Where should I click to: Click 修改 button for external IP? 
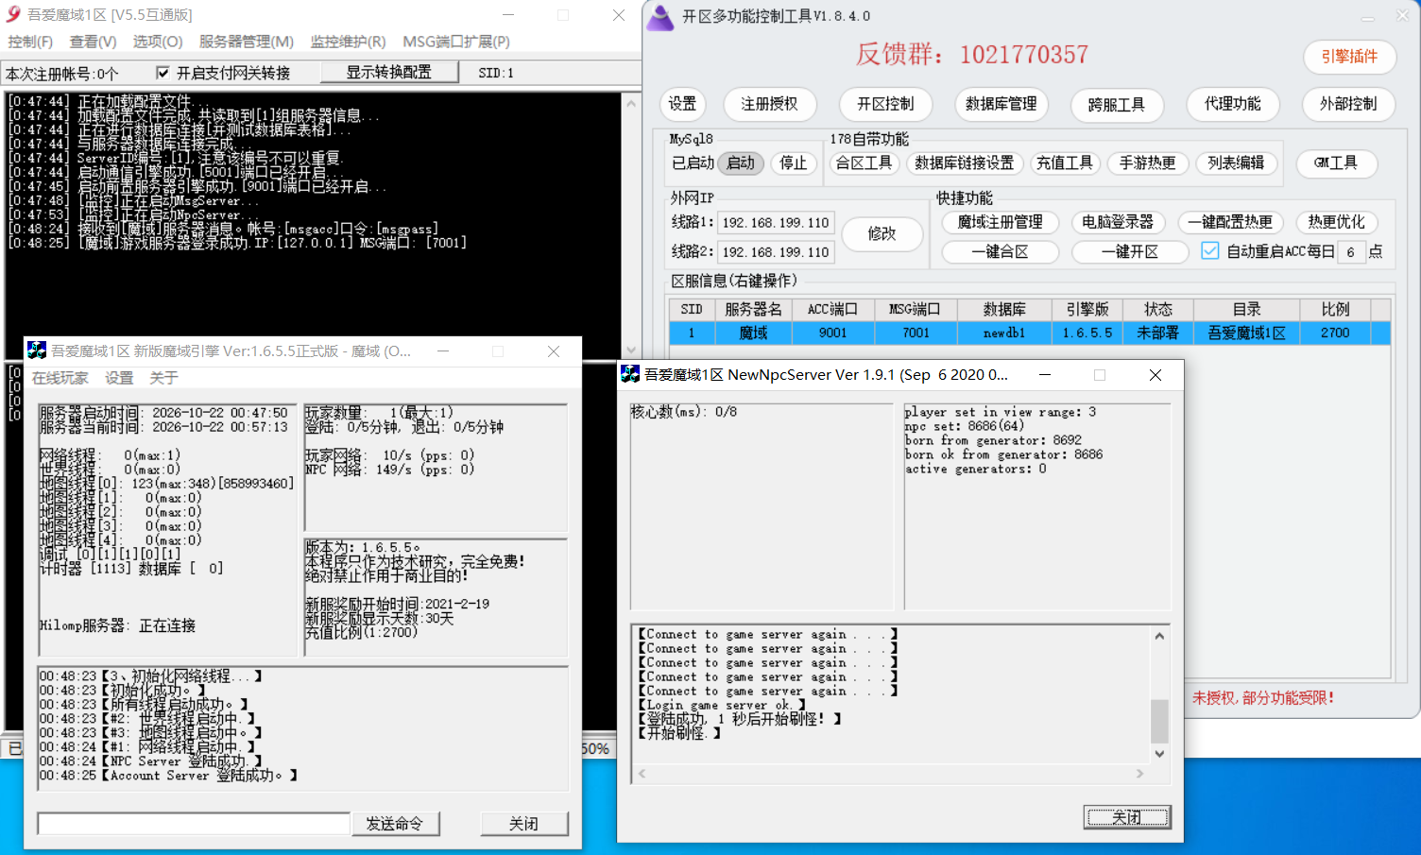coord(882,233)
